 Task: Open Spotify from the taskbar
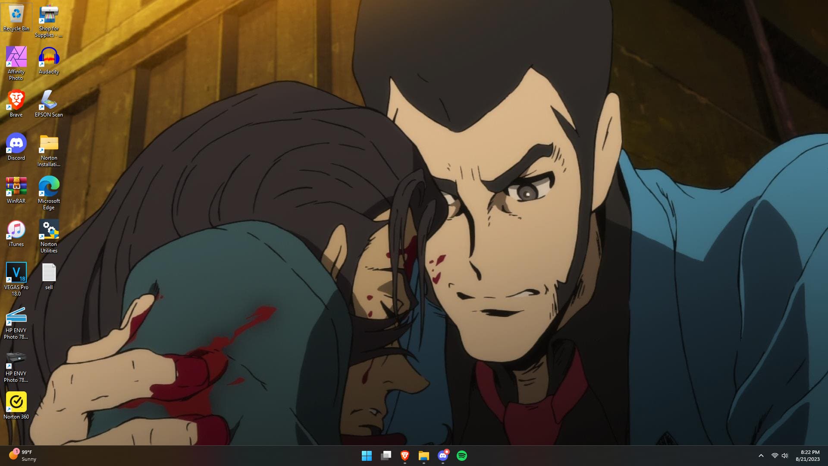click(x=462, y=456)
